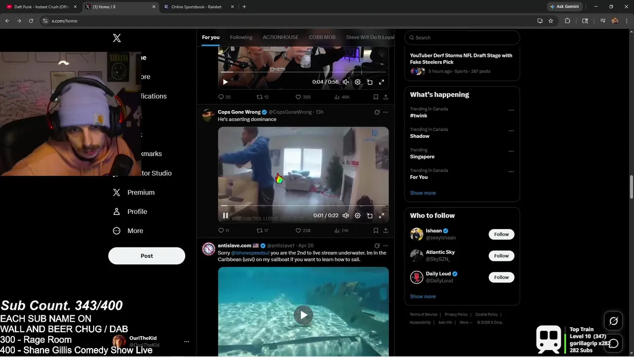The width and height of the screenshot is (634, 357).
Task: Reply to top post with 25 replies
Action: 224,97
